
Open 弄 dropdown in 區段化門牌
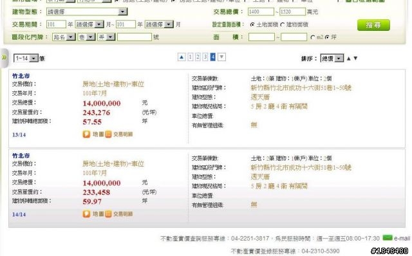coord(106,37)
